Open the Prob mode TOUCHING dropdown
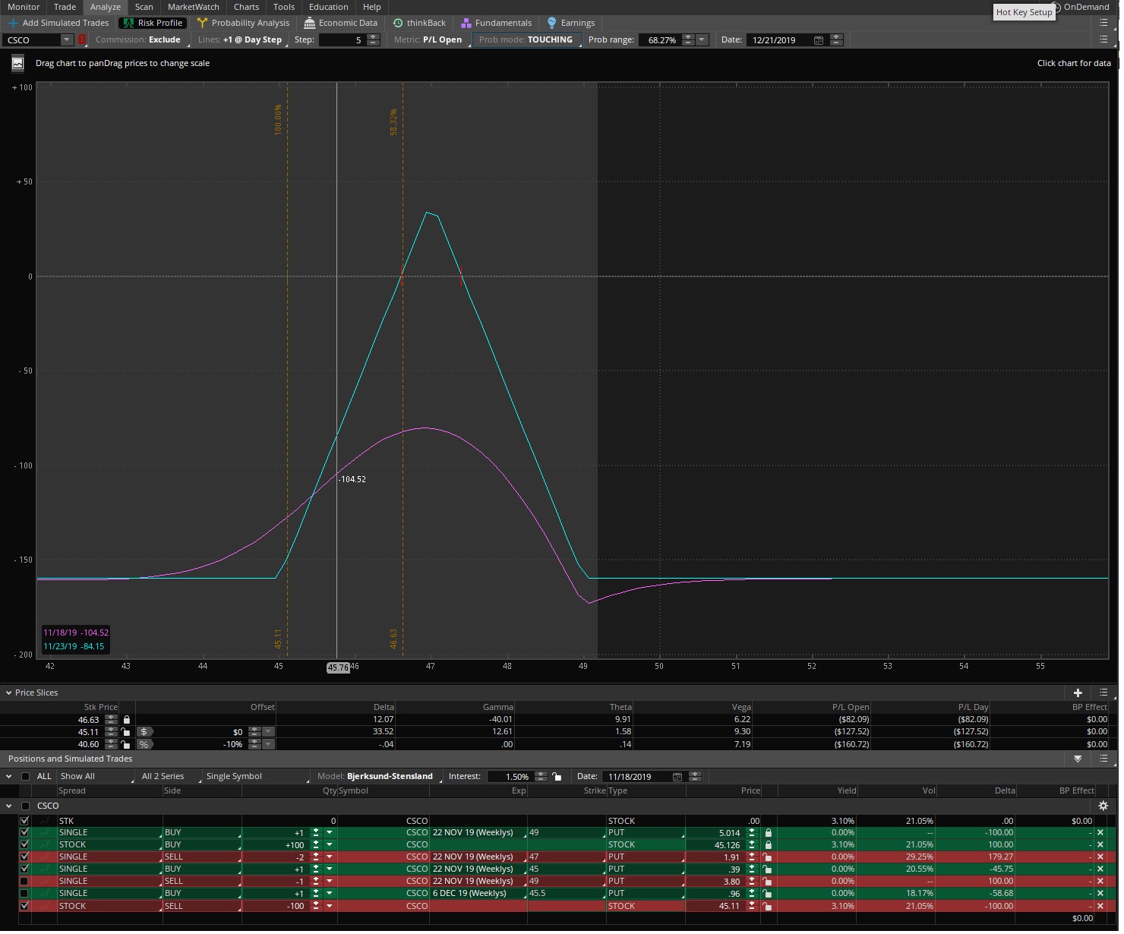Image resolution: width=1124 pixels, height=934 pixels. (x=526, y=40)
